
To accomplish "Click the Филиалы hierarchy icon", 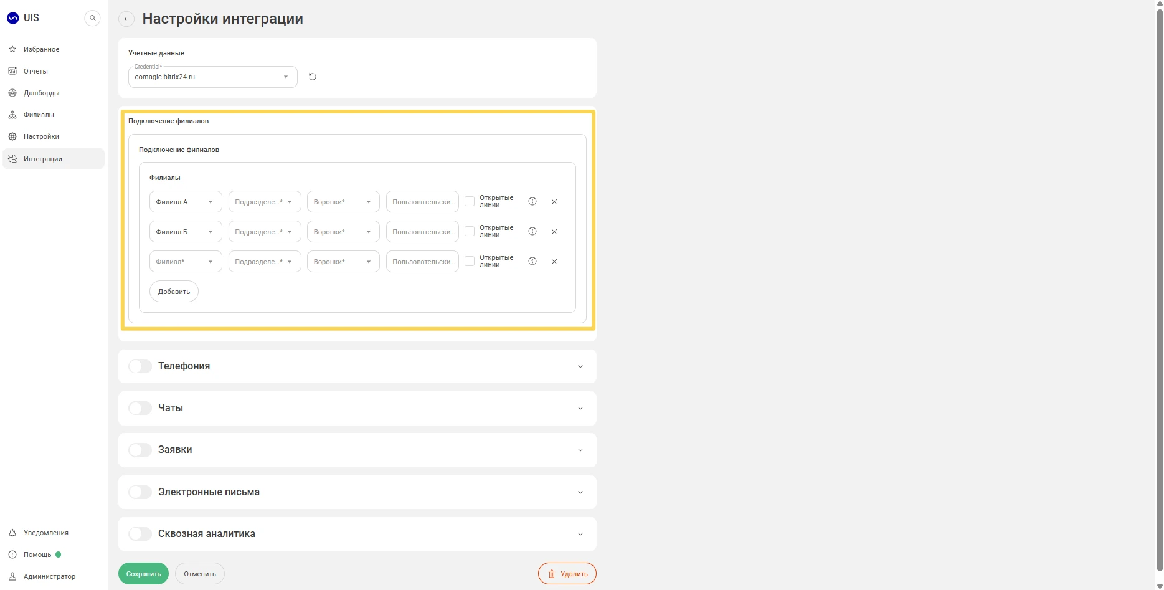I will (x=12, y=115).
